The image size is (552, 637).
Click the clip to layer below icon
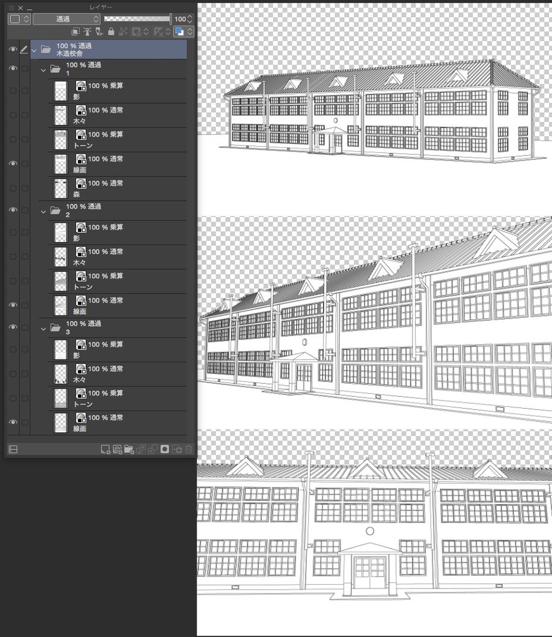click(75, 31)
